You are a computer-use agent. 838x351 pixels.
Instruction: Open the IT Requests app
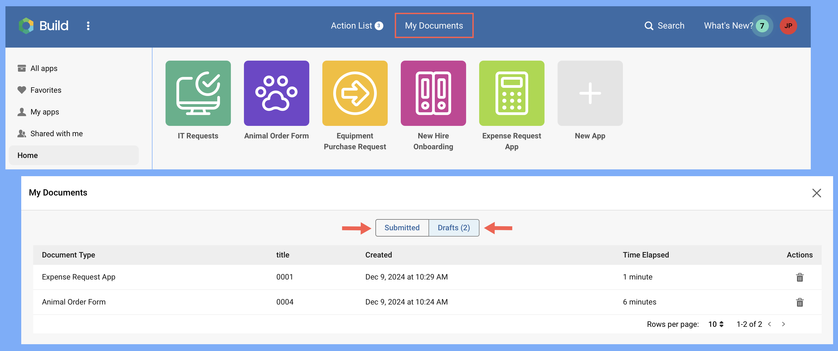(x=198, y=93)
